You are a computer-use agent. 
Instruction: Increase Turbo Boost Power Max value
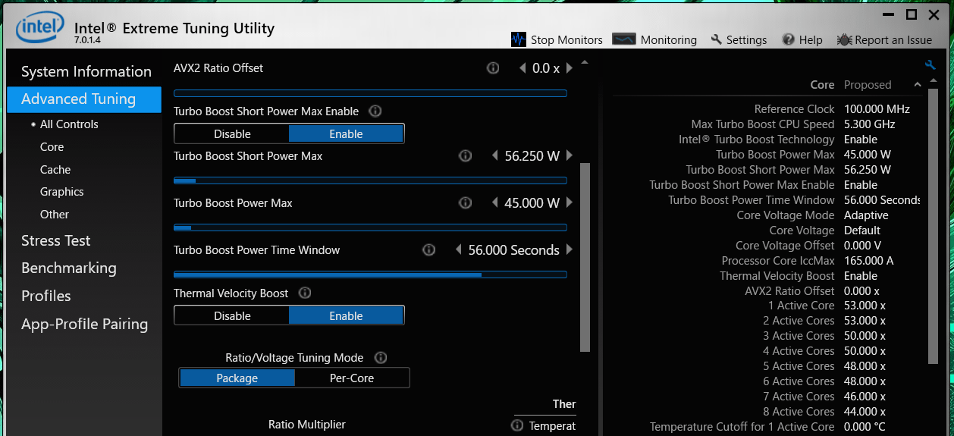point(570,203)
